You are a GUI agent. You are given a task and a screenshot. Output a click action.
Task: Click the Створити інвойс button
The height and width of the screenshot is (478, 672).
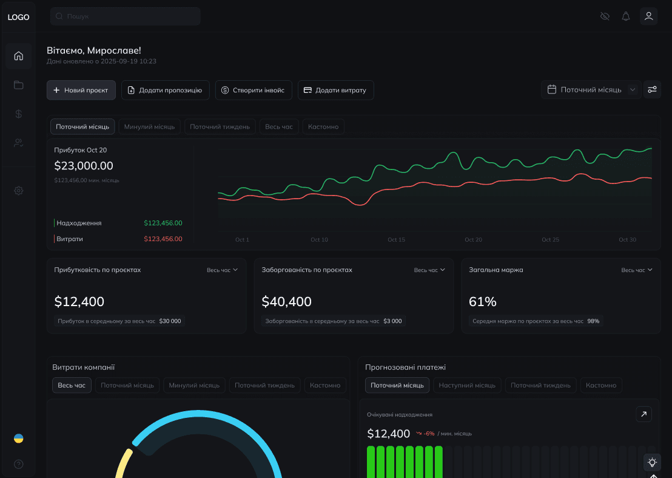click(254, 90)
